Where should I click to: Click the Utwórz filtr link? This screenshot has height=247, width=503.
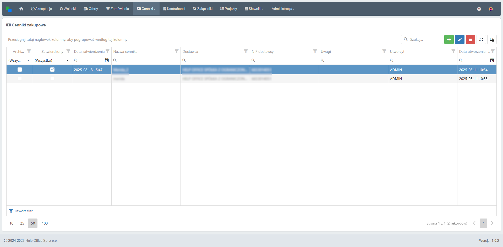pyautogui.click(x=23, y=211)
